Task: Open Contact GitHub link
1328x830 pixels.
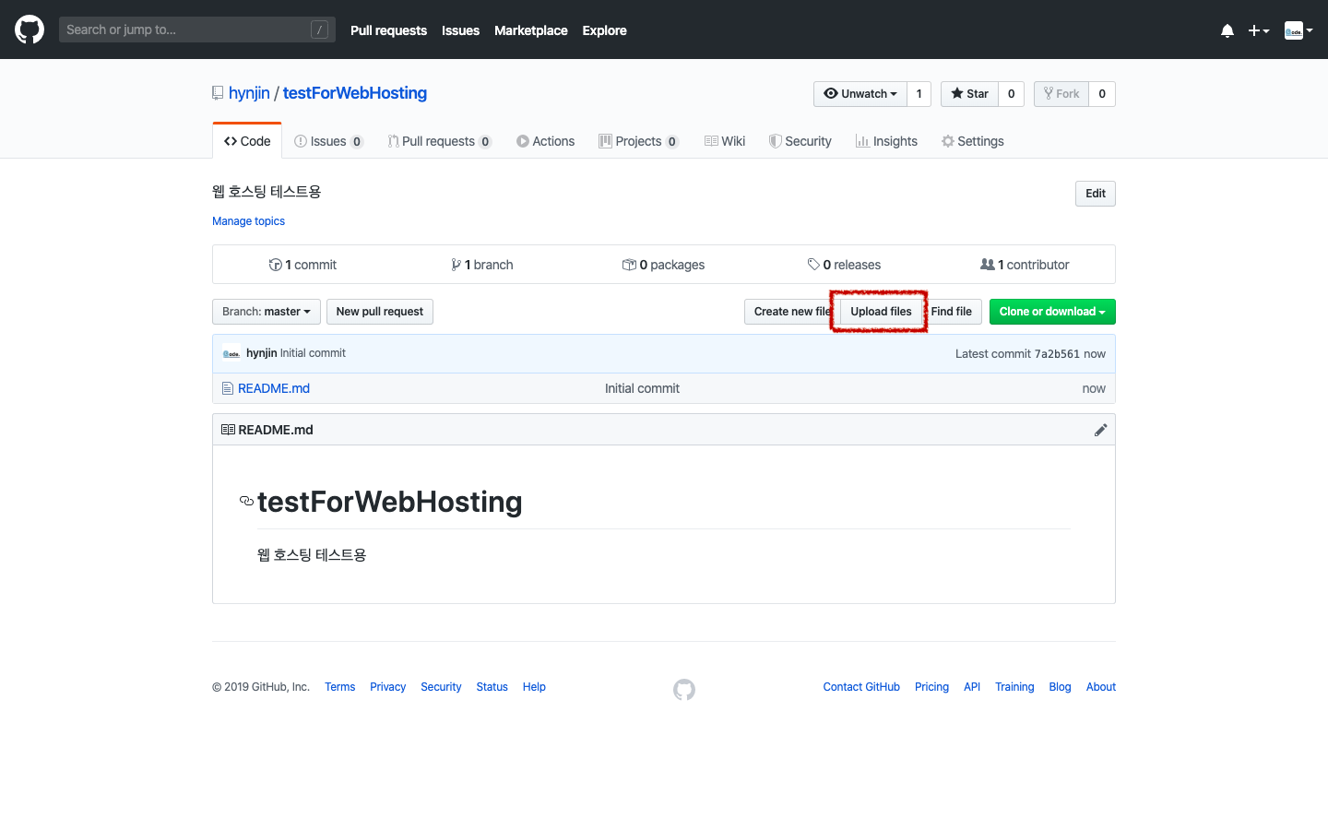Action: point(861,687)
